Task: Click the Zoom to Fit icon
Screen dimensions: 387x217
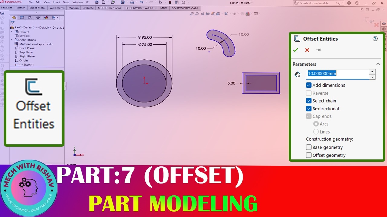Action: [192, 14]
